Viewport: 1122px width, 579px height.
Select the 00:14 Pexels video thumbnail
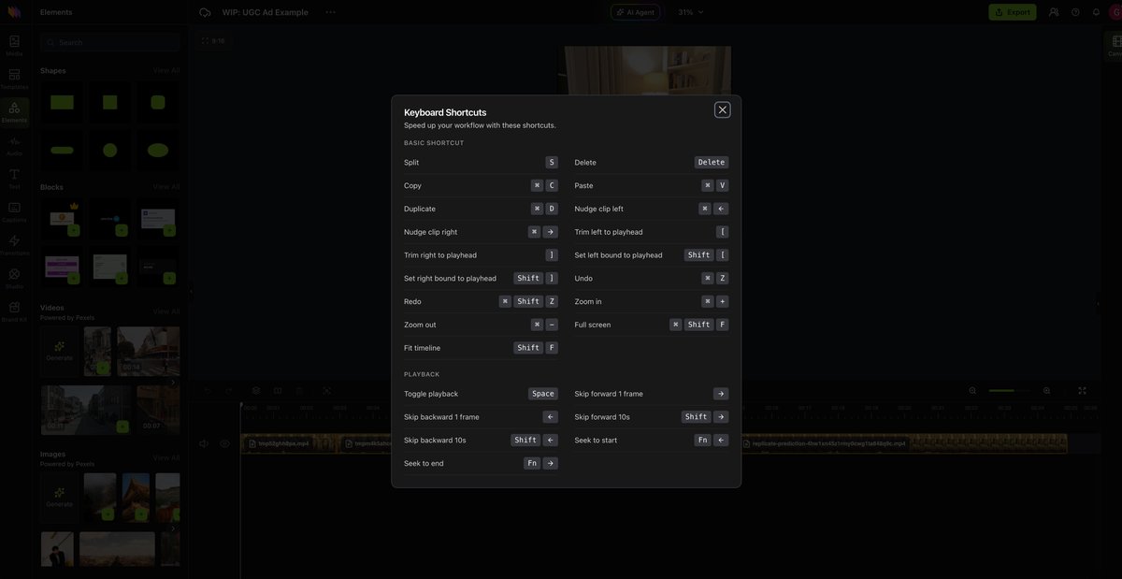click(x=149, y=351)
